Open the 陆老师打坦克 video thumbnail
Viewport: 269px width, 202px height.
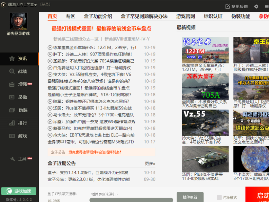251,123
